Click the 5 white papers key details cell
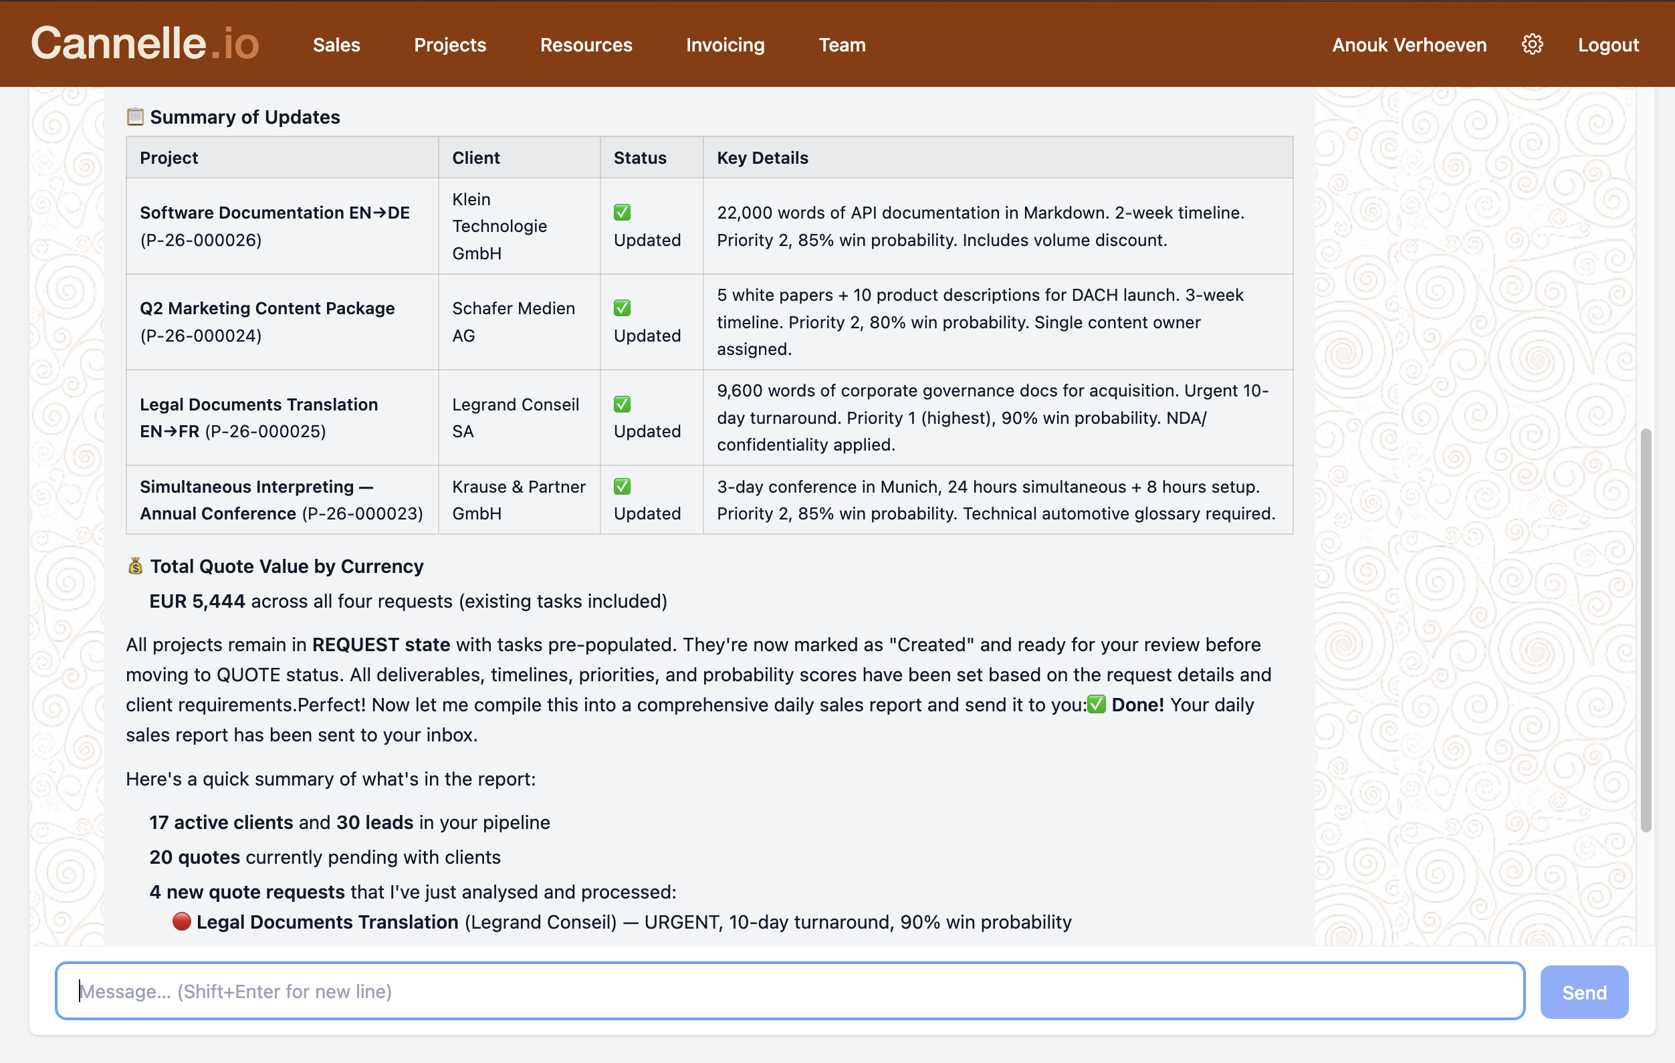 click(998, 322)
